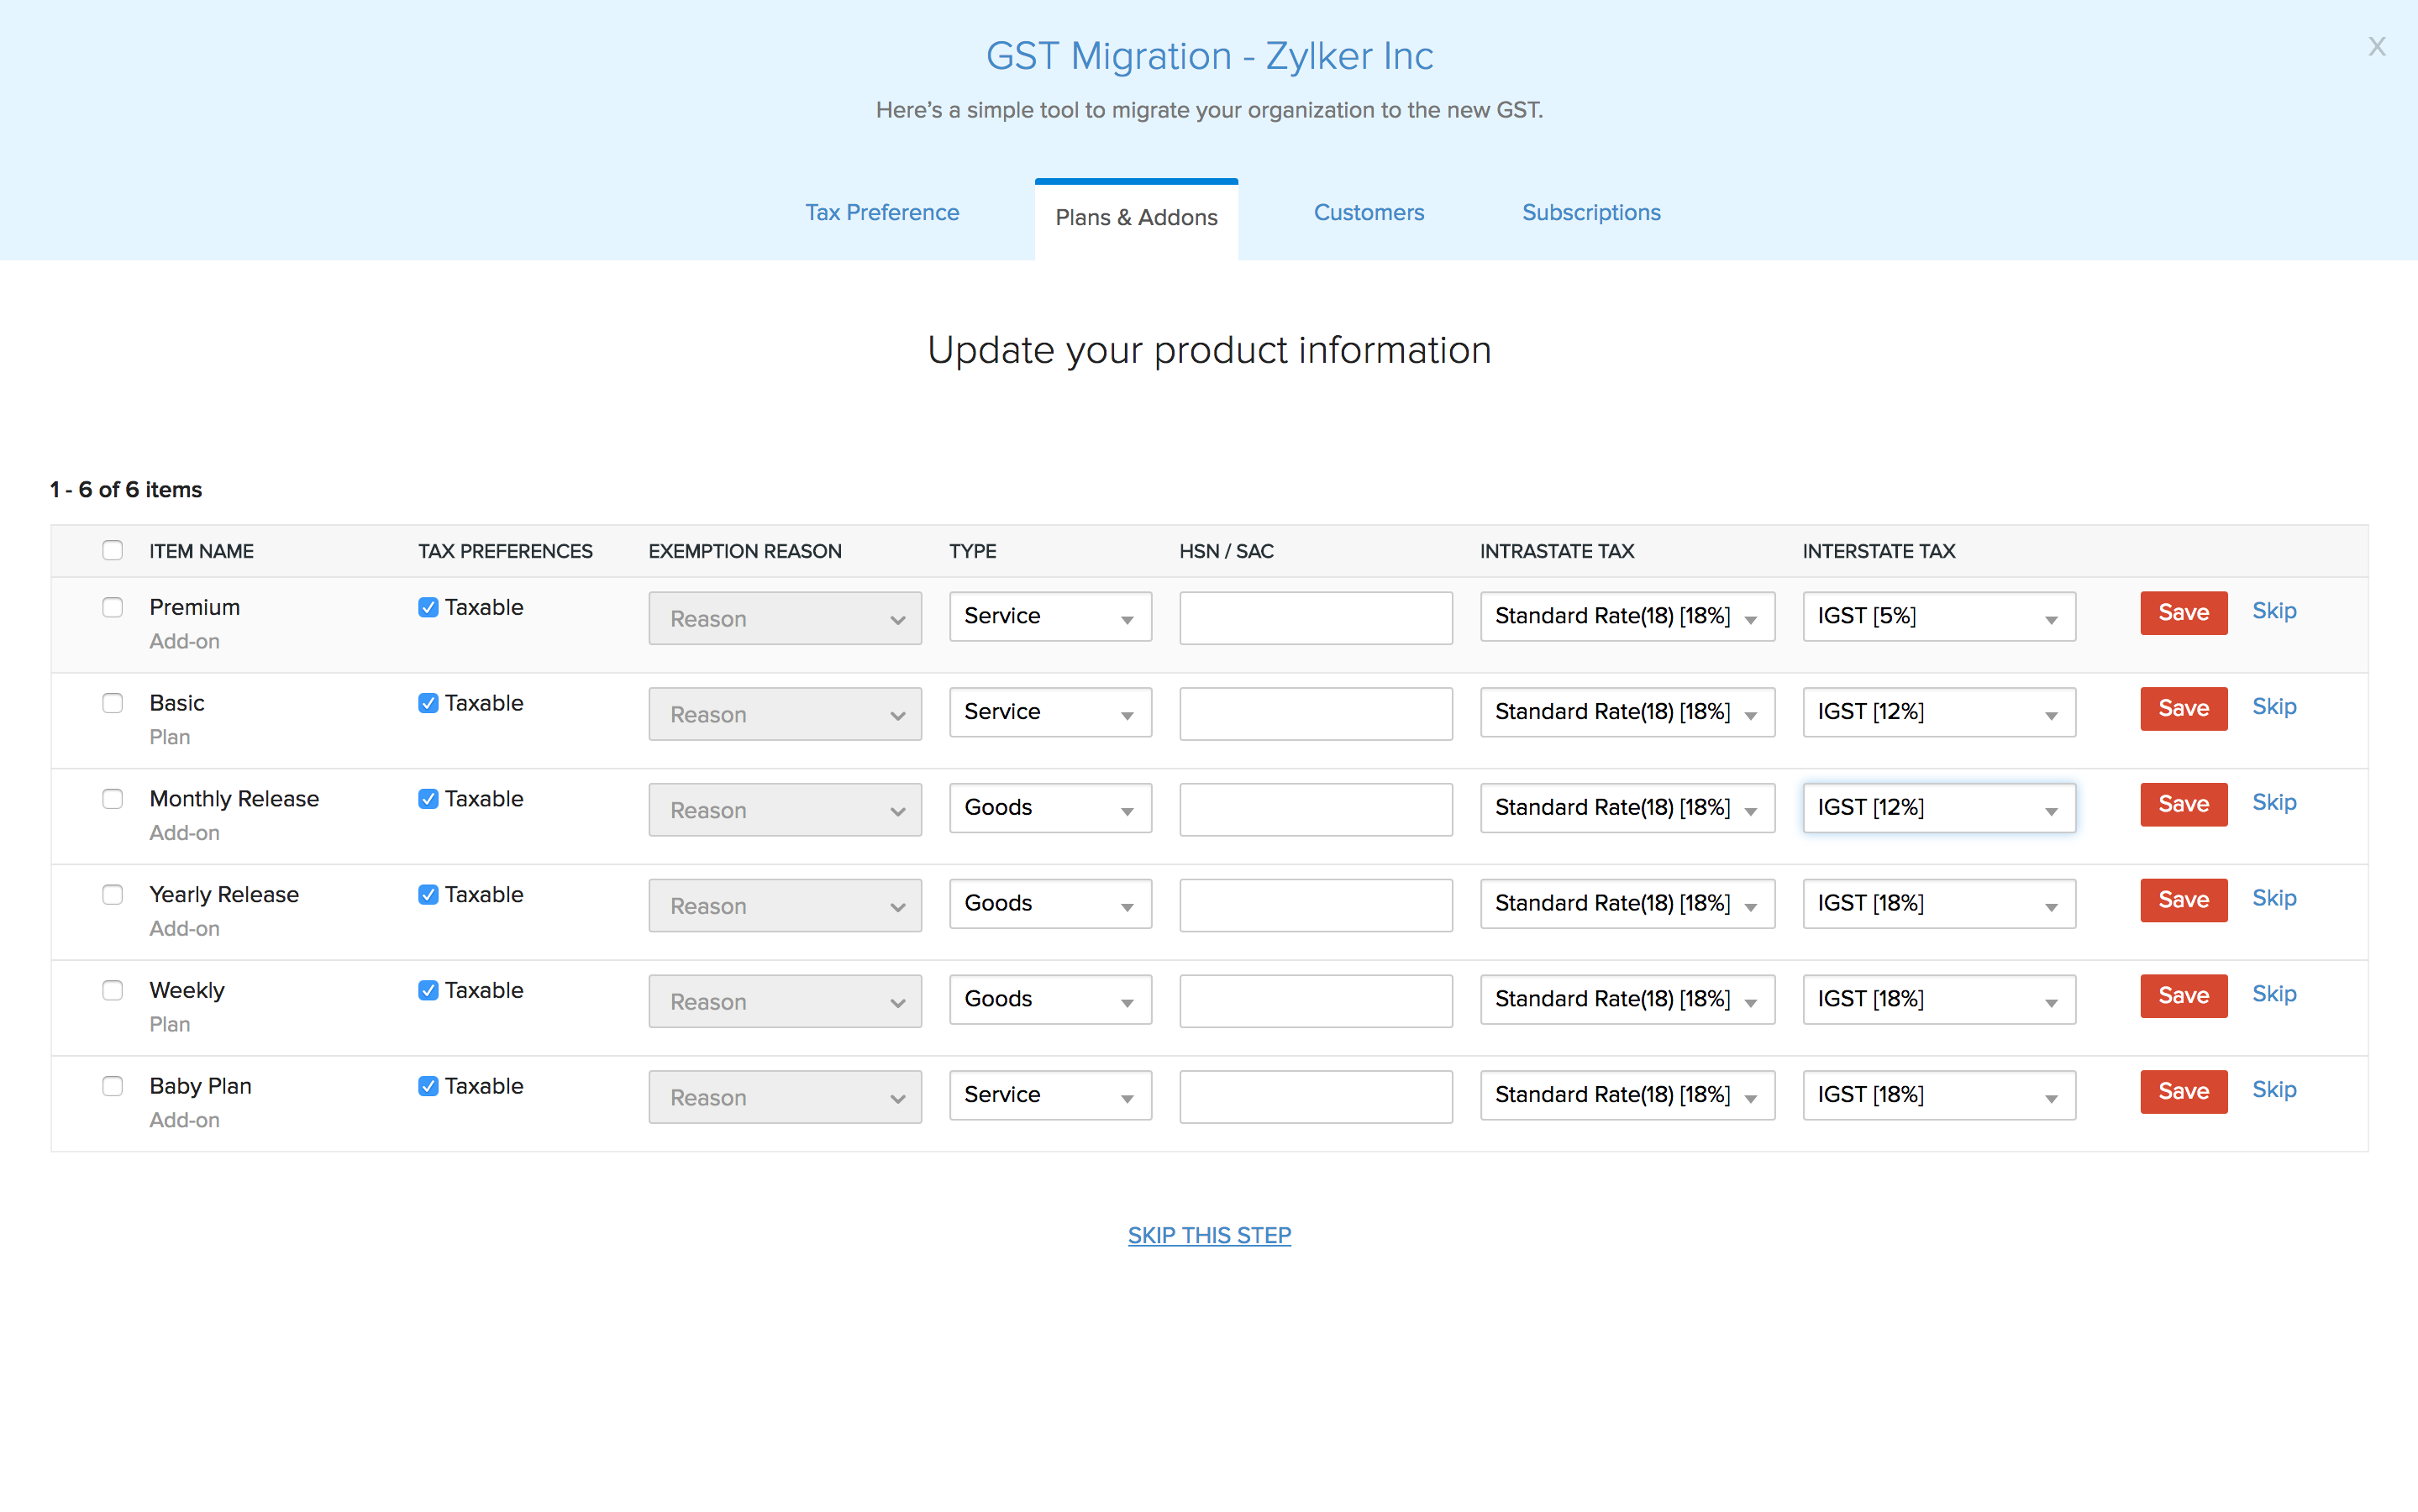Image resolution: width=2418 pixels, height=1512 pixels.
Task: Open the Customers tab
Action: click(x=1368, y=212)
